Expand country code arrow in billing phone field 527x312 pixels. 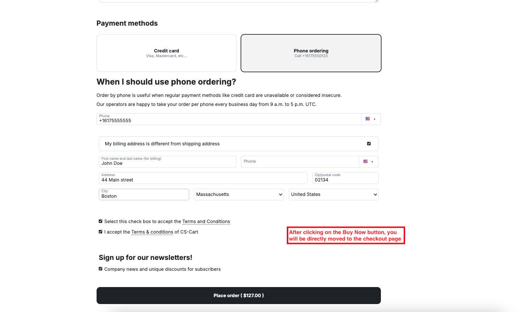click(373, 162)
